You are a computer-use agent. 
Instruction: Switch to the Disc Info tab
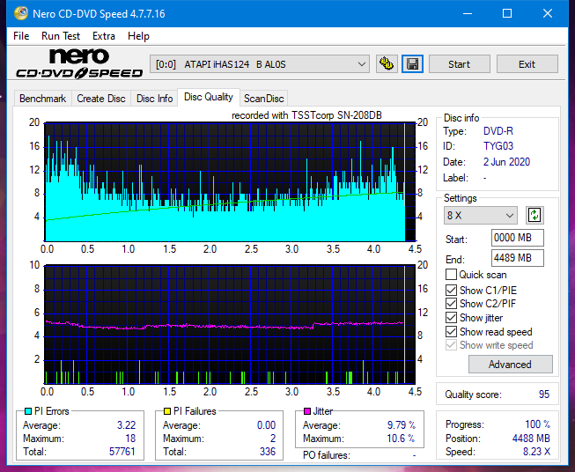point(154,99)
